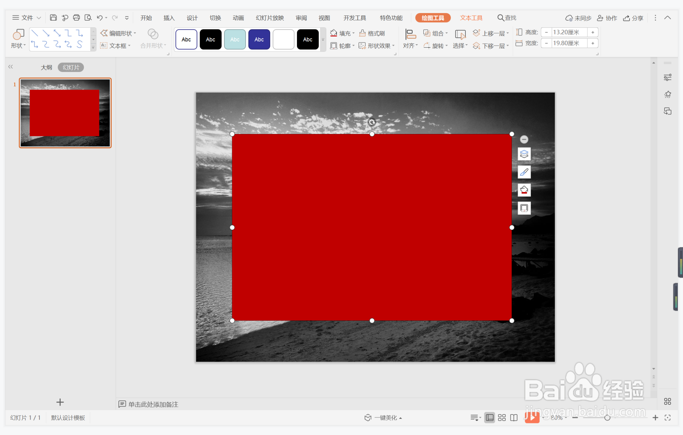
Task: Click fit-to-window icon in status bar
Action: click(668, 418)
